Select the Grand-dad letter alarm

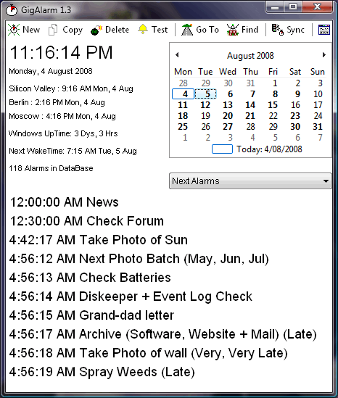pos(91,315)
